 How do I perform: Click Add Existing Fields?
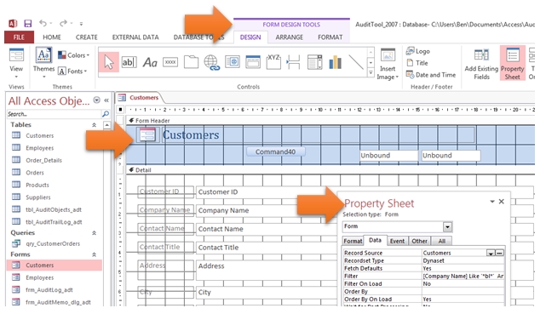pos(481,64)
